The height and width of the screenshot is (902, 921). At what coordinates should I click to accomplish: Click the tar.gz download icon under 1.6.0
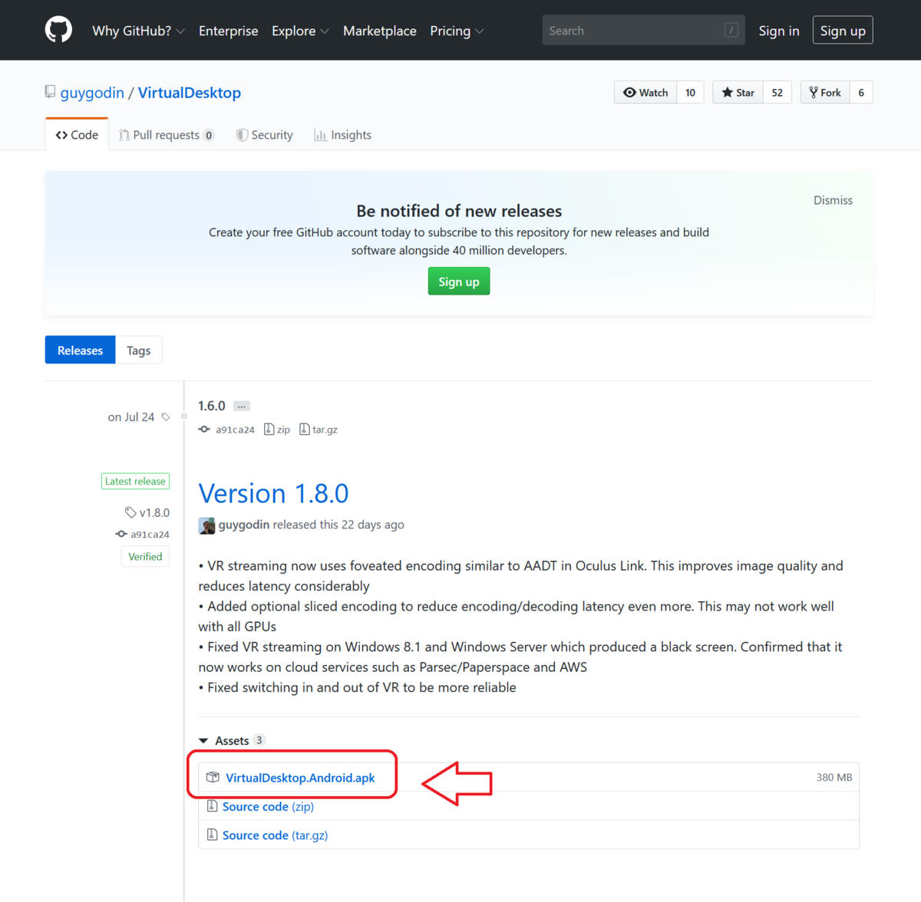click(x=306, y=430)
